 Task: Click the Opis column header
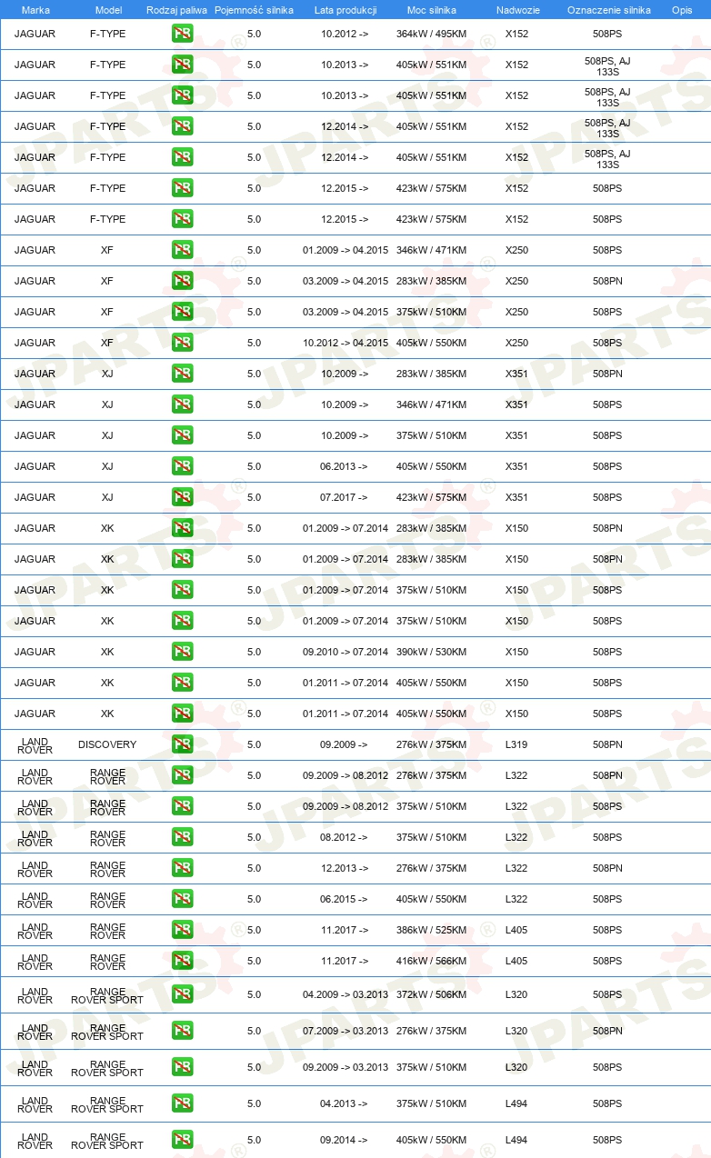682,9
